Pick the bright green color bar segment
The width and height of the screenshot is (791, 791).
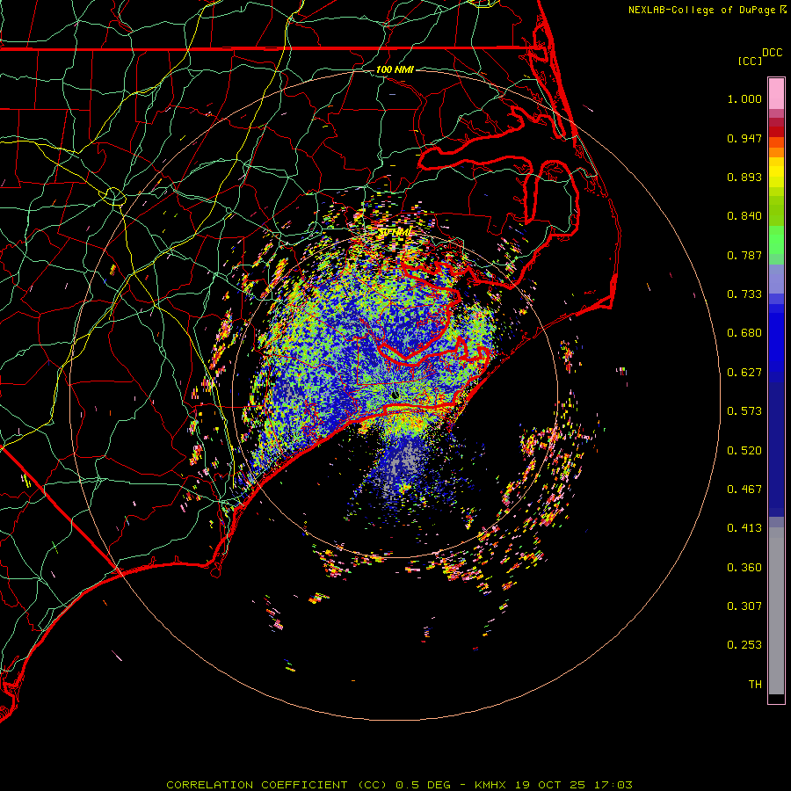coord(776,240)
